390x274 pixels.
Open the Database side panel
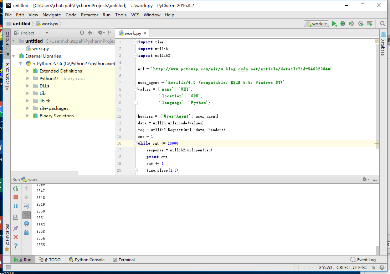pyautogui.click(x=383, y=44)
